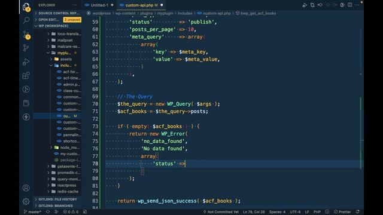Click Prettier formatter status
Screen dimensions: 383x215
[x=342, y=212]
